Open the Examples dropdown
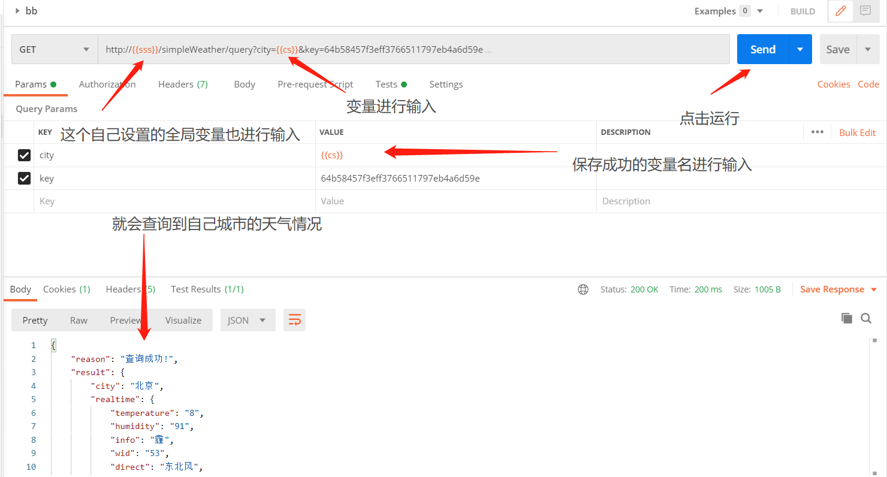This screenshot has width=887, height=477. click(759, 11)
